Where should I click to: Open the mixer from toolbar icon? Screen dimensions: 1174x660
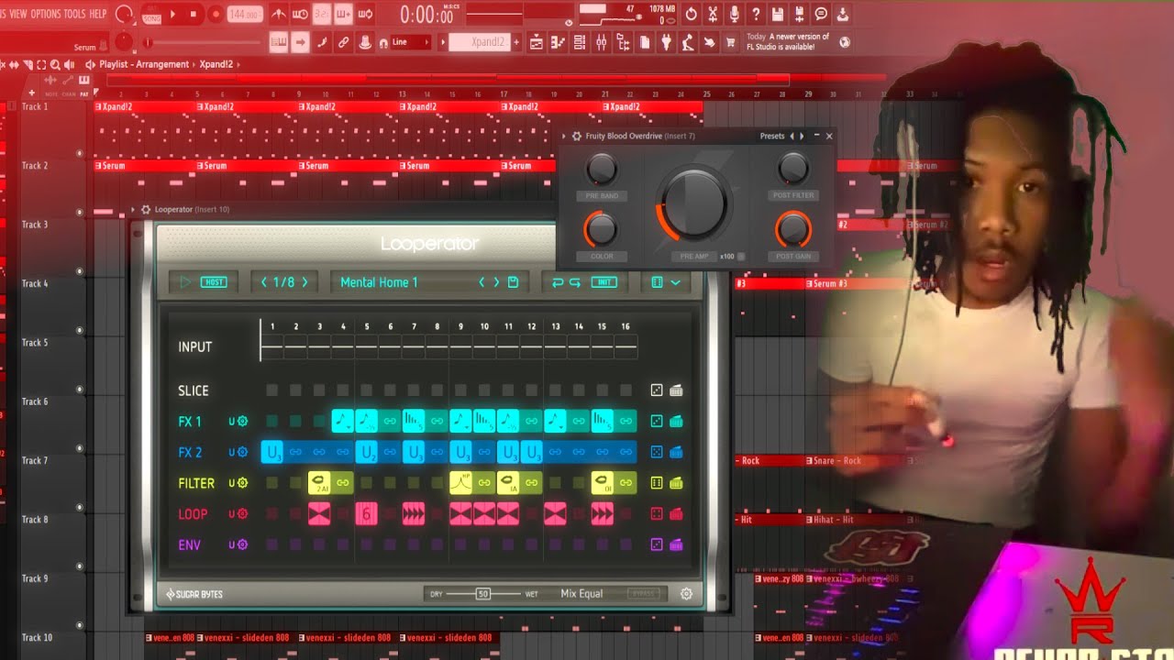[x=602, y=42]
